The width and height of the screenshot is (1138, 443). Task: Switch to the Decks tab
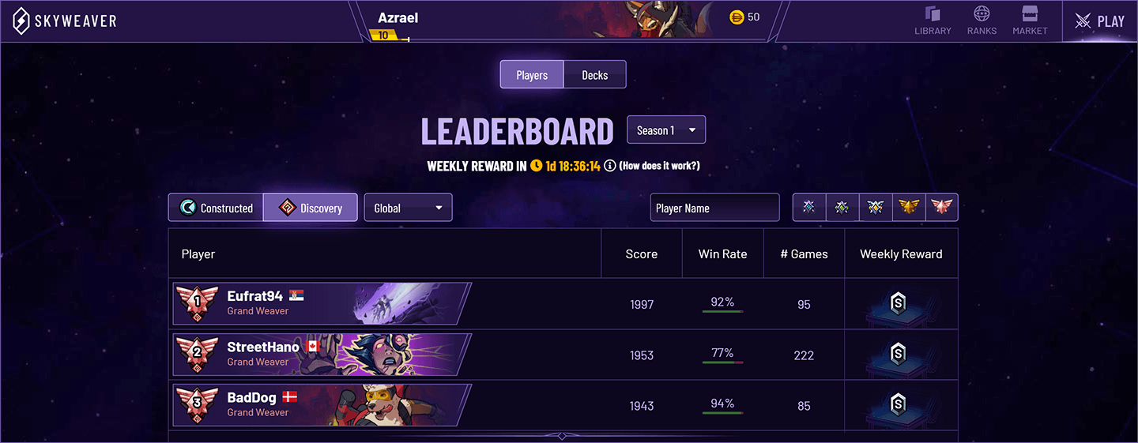coord(595,75)
